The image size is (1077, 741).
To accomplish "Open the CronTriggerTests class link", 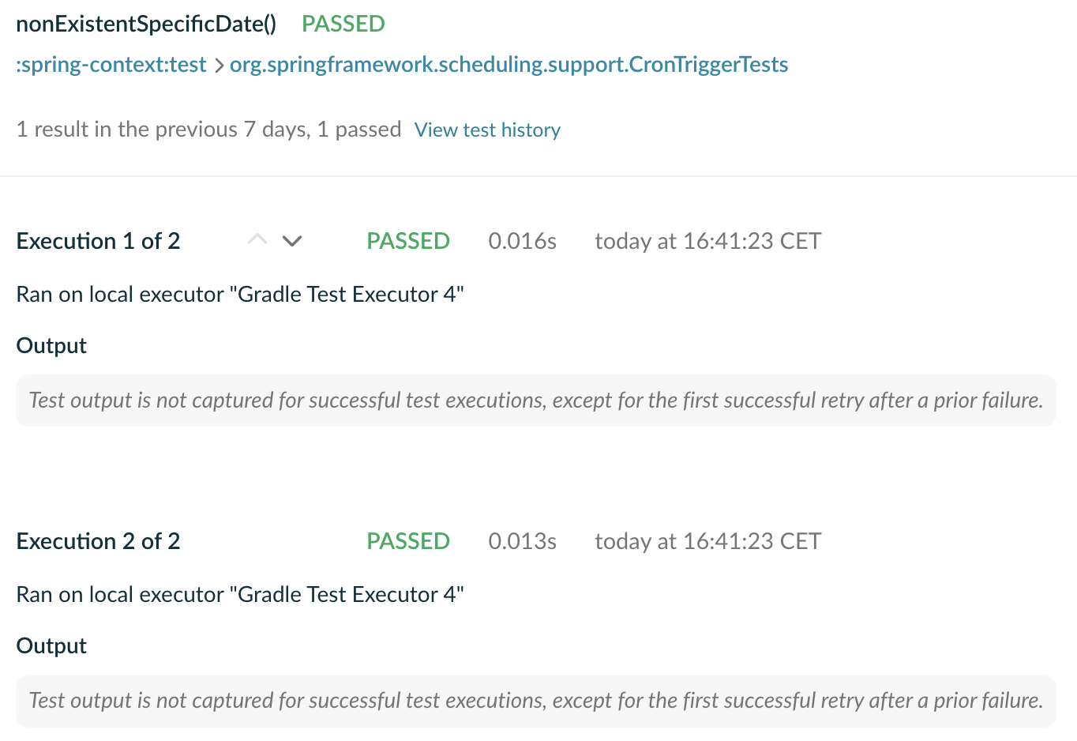I will click(x=508, y=65).
